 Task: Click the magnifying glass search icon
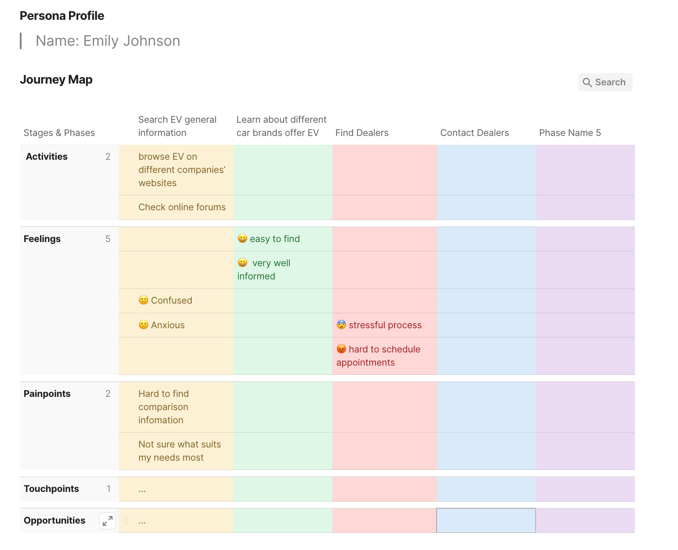(587, 82)
